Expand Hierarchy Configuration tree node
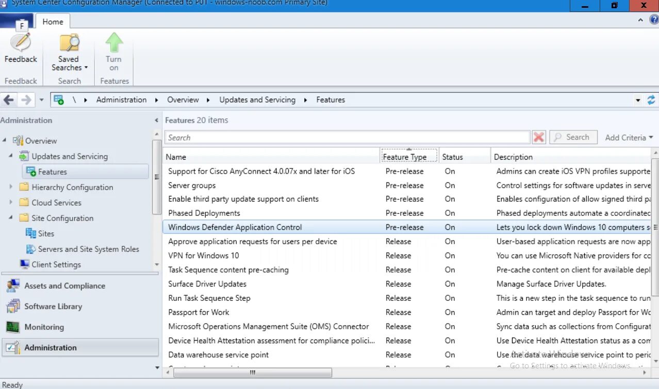 click(11, 187)
